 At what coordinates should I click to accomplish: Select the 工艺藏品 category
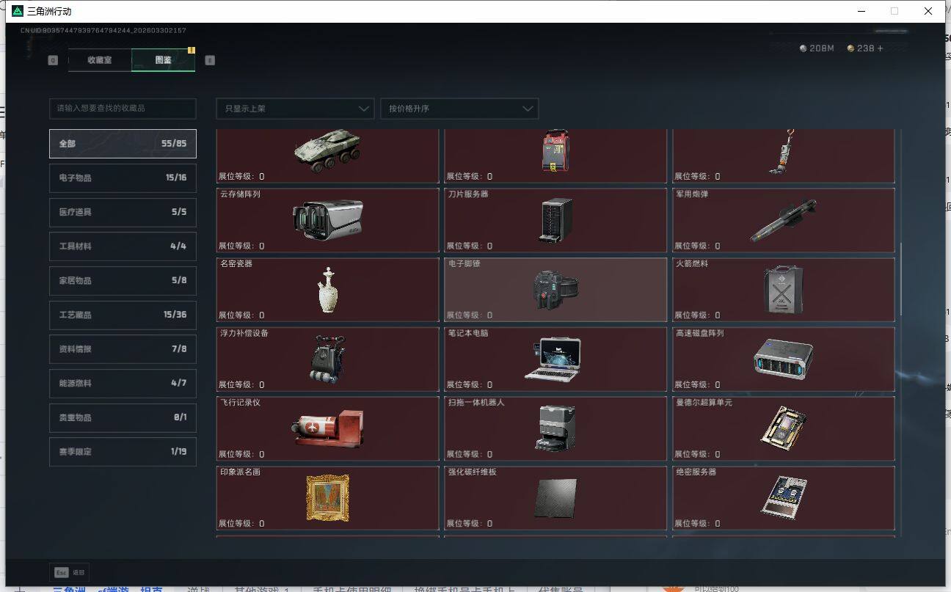click(123, 315)
